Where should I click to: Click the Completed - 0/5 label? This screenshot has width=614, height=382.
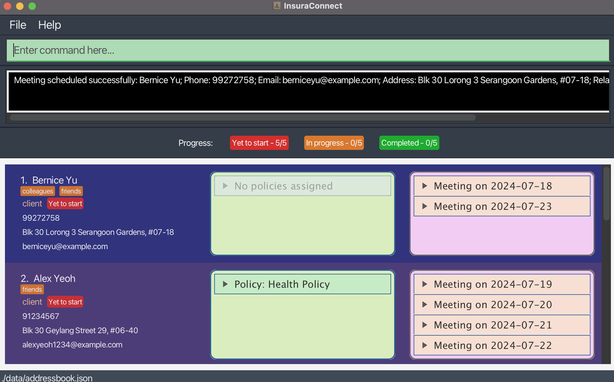coord(409,143)
